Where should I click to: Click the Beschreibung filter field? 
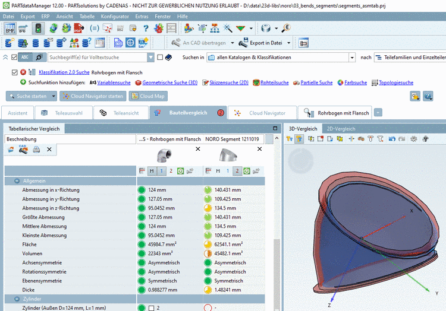[x=70, y=139]
